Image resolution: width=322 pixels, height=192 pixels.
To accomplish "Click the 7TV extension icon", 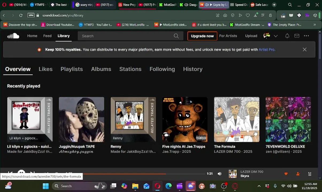I will [307, 15].
